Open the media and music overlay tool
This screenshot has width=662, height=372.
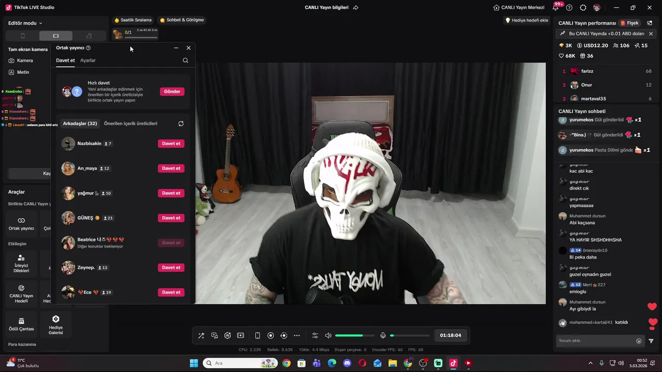(x=215, y=335)
